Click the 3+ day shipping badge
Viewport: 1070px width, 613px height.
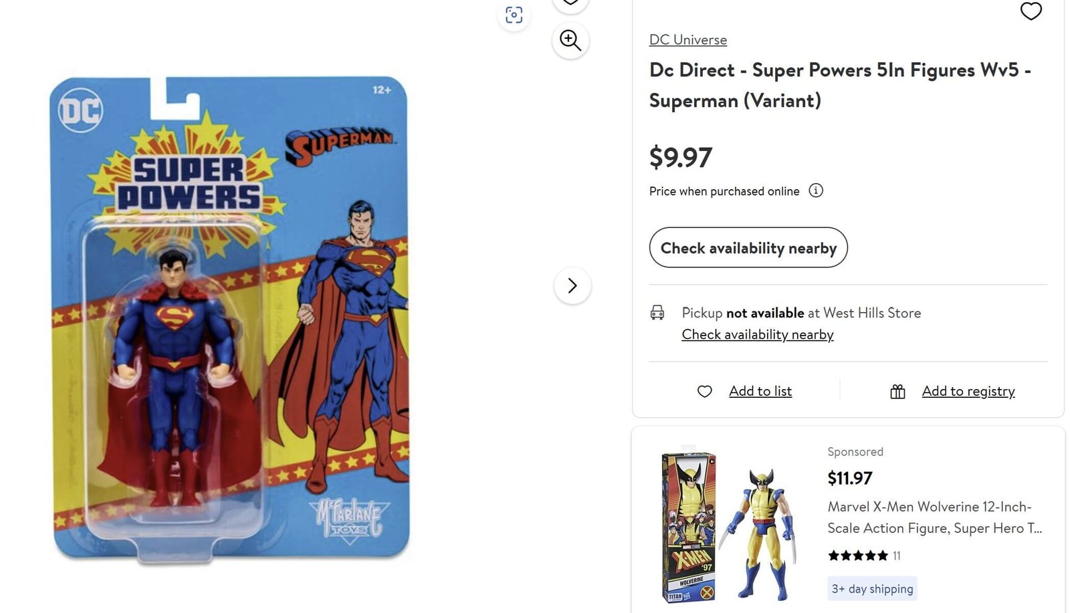pyautogui.click(x=873, y=589)
